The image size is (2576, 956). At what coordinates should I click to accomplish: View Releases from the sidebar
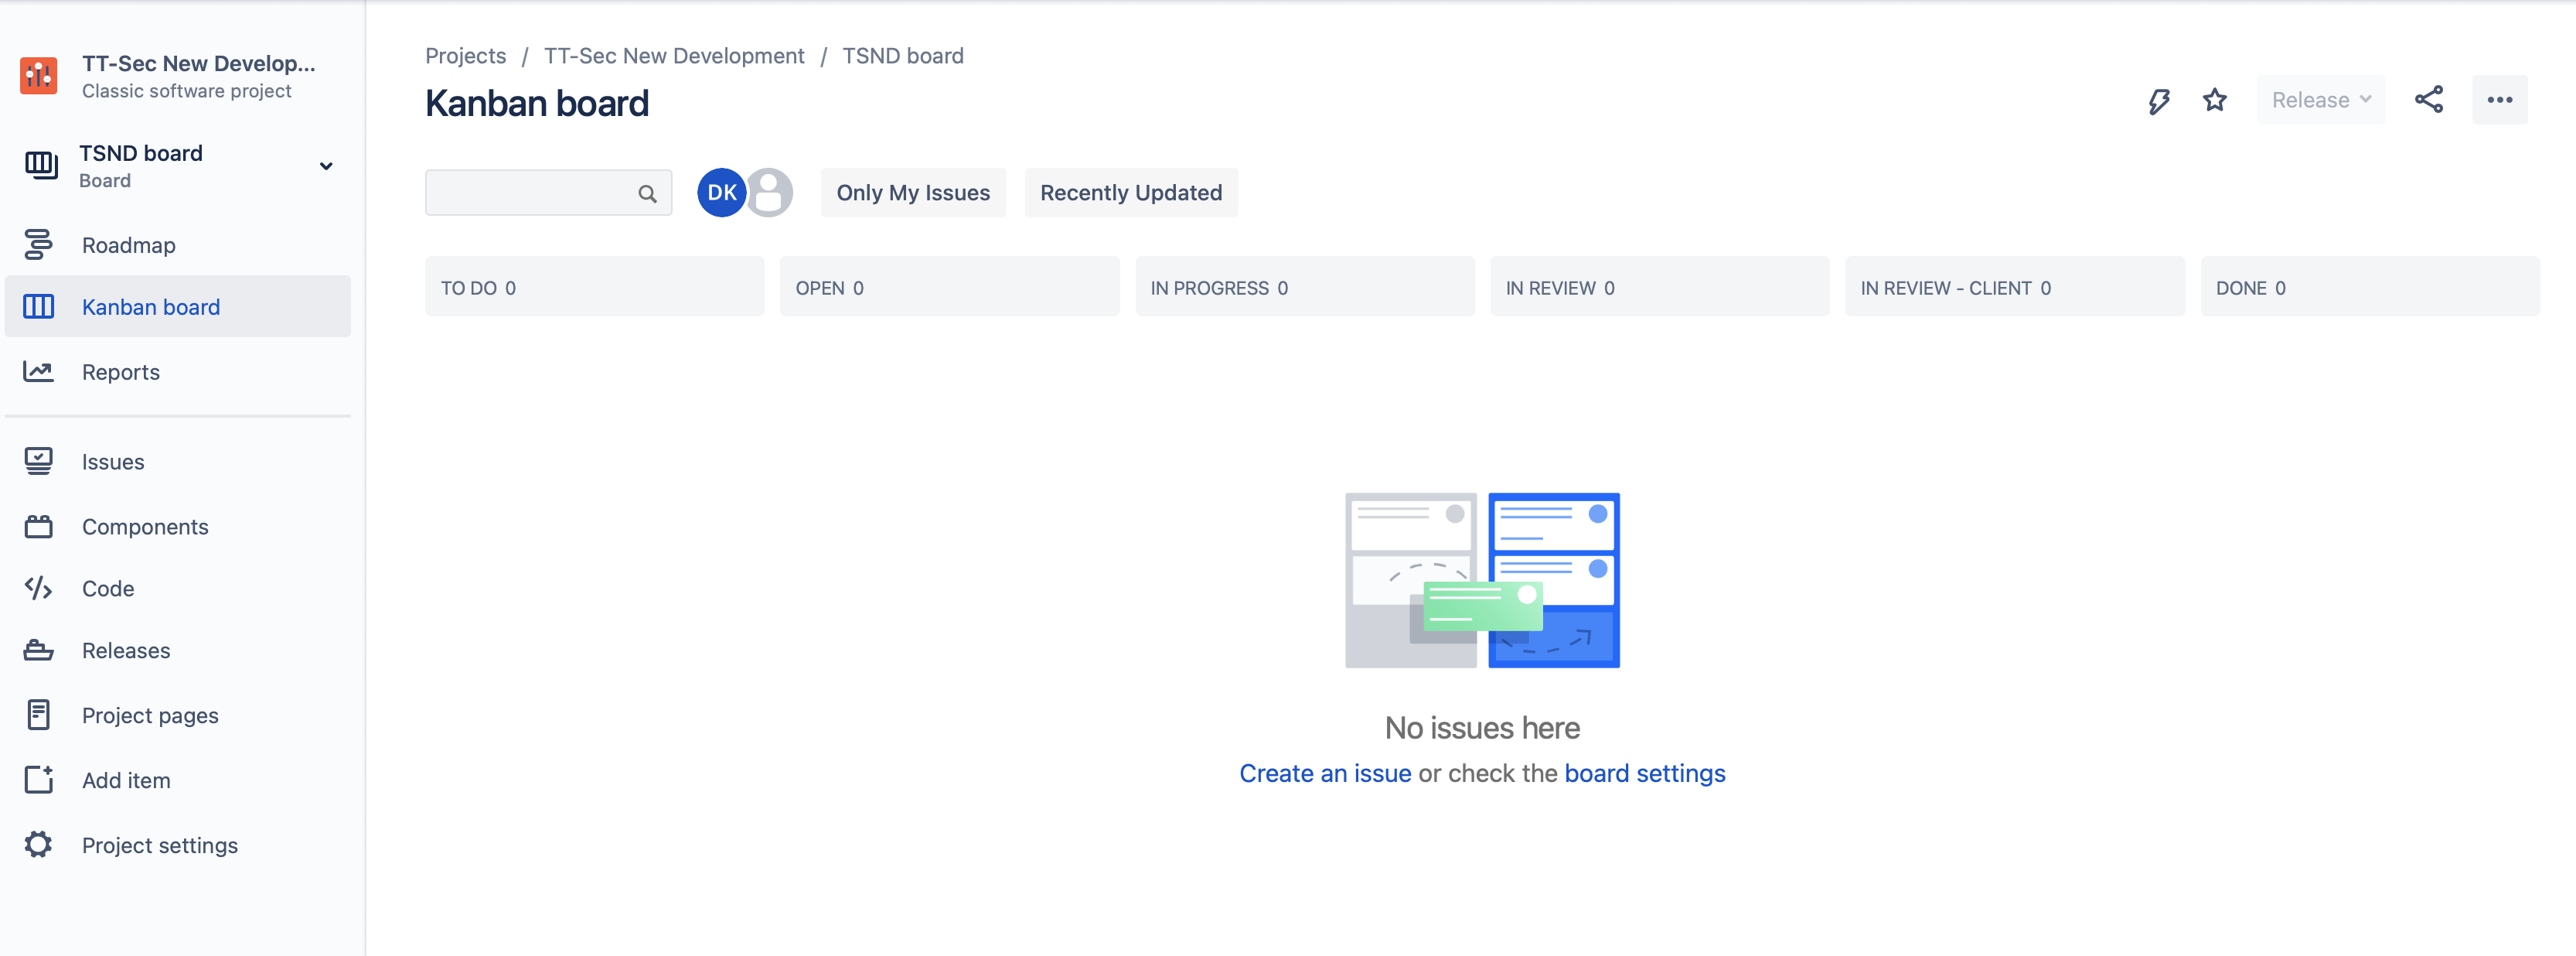[125, 650]
